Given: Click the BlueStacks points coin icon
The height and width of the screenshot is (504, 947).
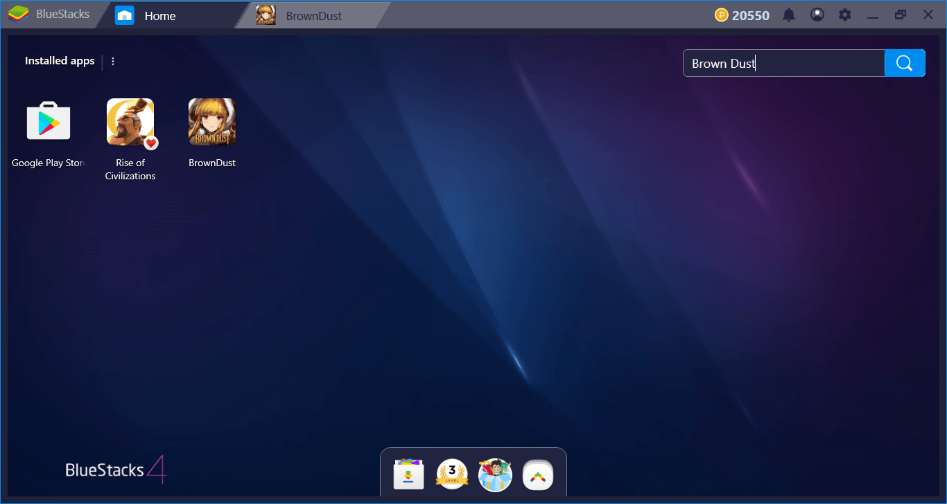Looking at the screenshot, I should (x=722, y=15).
